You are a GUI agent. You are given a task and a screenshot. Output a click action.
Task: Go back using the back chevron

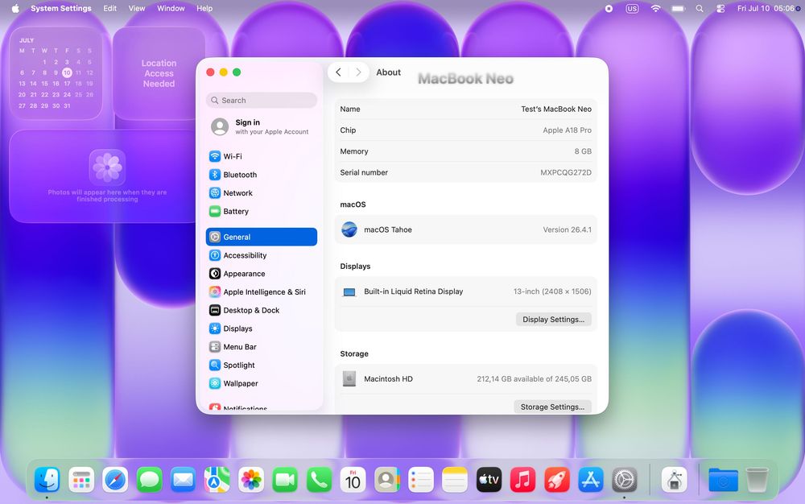pyautogui.click(x=338, y=72)
